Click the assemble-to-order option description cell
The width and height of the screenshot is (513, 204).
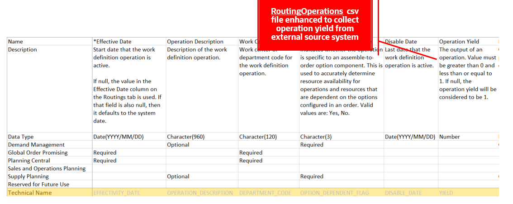(342, 89)
